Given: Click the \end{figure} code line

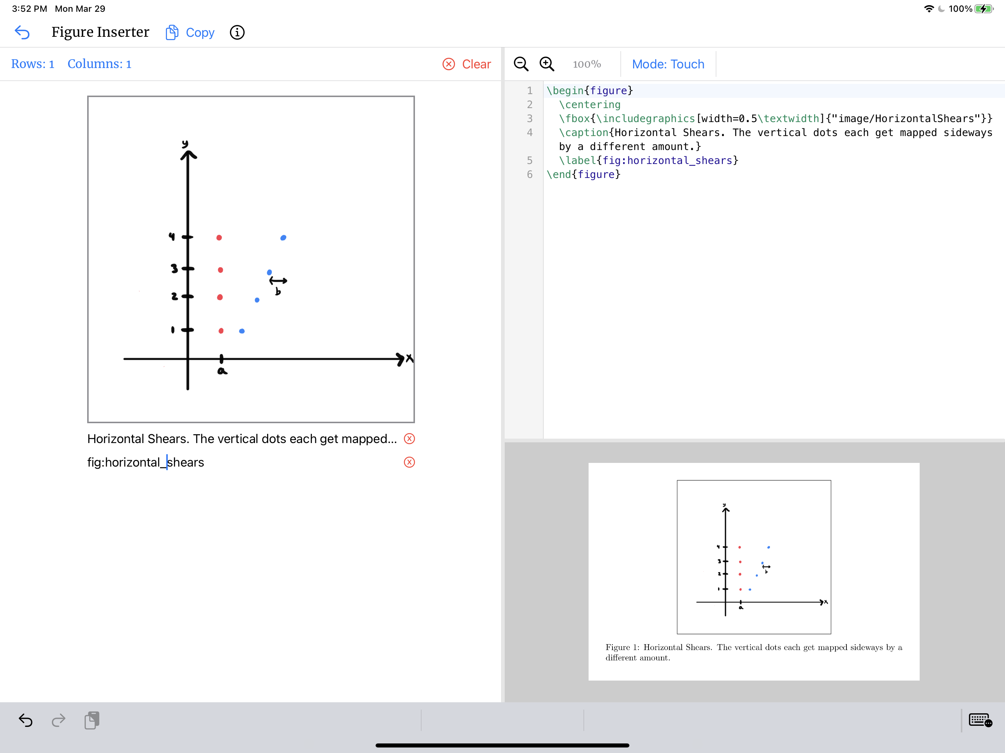Looking at the screenshot, I should coord(583,175).
